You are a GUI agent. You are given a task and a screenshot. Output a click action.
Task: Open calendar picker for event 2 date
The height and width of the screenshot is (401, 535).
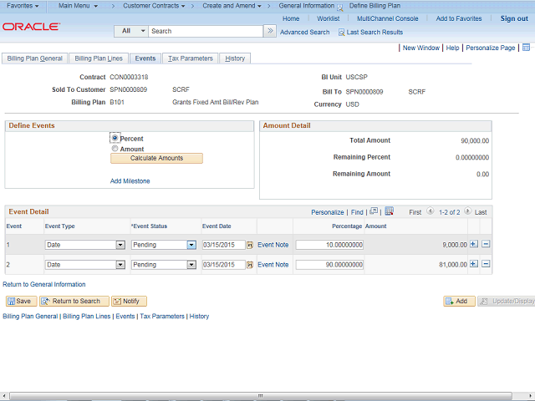(250, 265)
